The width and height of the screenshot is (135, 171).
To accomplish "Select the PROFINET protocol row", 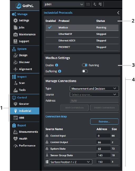I will coord(82,47).
